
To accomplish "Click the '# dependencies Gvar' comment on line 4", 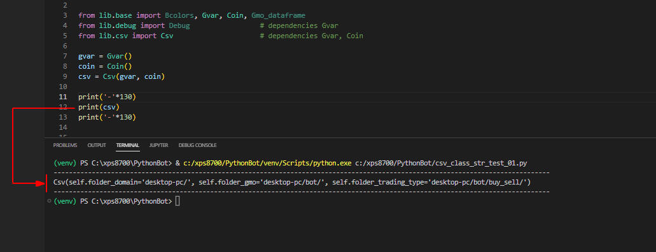I will [299, 25].
